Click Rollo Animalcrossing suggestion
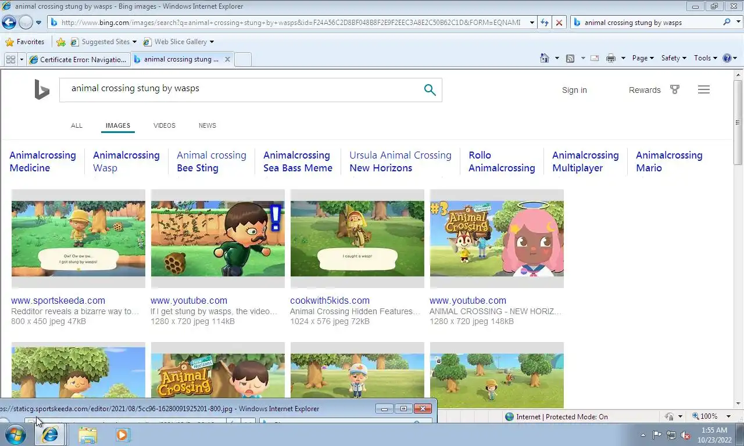 (x=502, y=161)
